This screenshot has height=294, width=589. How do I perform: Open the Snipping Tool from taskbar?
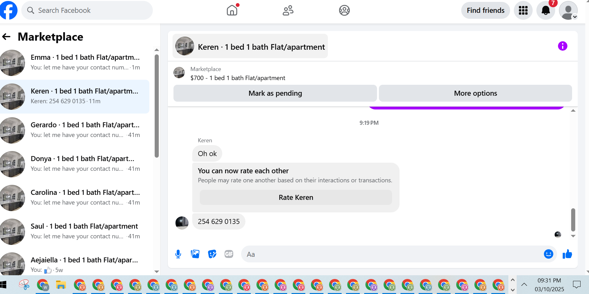pyautogui.click(x=24, y=285)
